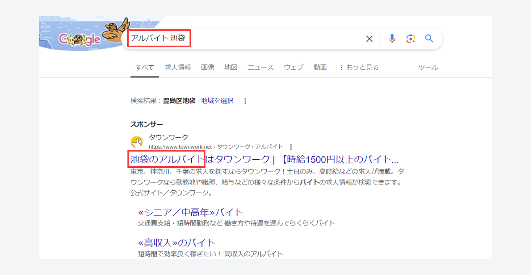Image resolution: width=531 pixels, height=275 pixels.
Task: Open the ニュース tab
Action: (x=261, y=67)
